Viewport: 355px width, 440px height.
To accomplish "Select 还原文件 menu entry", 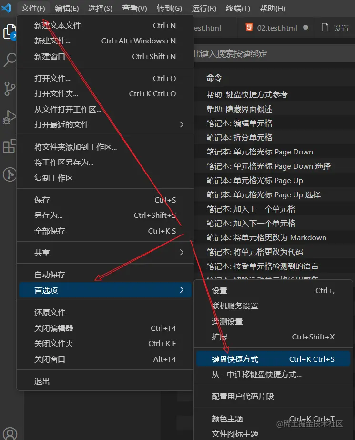I will pyautogui.click(x=105, y=312).
